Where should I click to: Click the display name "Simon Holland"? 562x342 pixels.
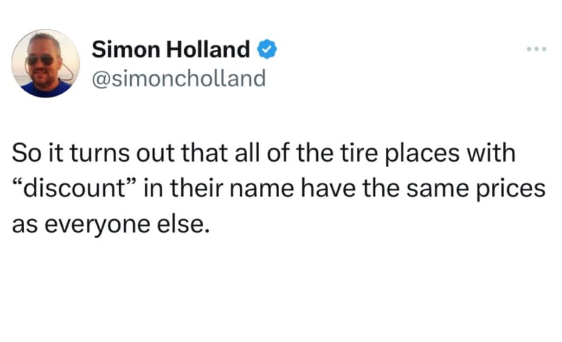click(x=171, y=50)
